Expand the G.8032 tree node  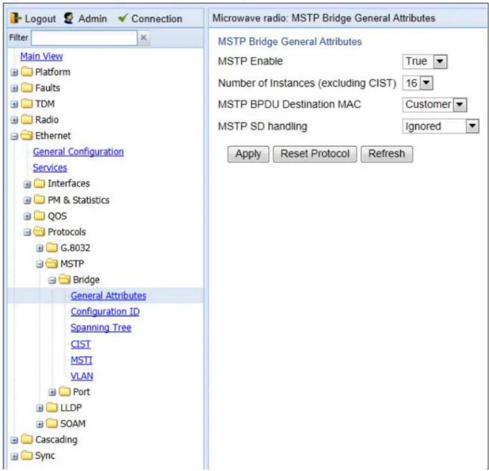click(x=40, y=249)
